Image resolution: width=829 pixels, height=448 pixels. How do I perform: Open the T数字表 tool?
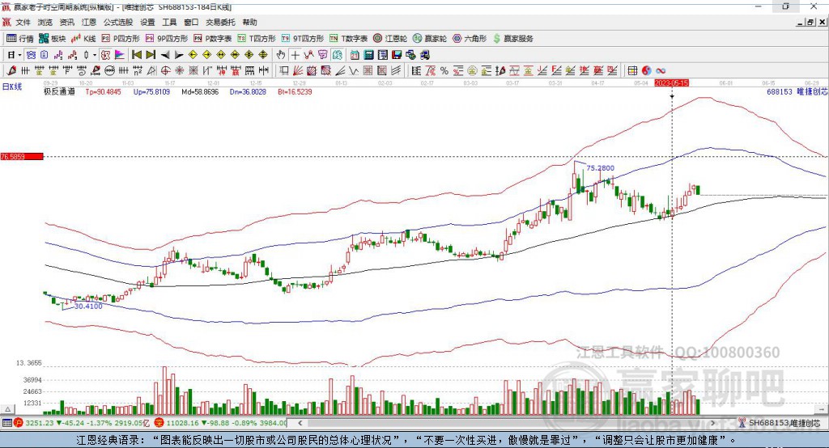pyautogui.click(x=348, y=39)
